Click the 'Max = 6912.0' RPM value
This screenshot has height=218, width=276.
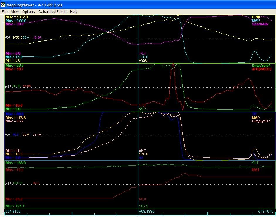[x=16, y=17]
